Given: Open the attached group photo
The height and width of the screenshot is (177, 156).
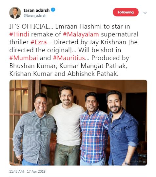Looking at the screenshot, I should [x=78, y=122].
